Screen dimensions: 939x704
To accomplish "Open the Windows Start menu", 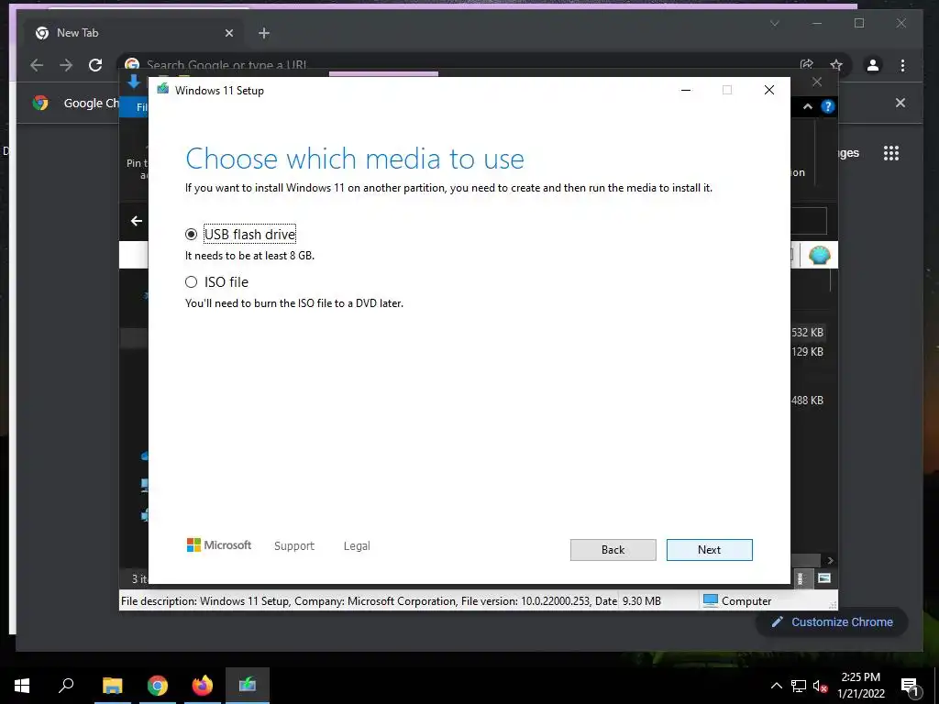I will (x=22, y=686).
